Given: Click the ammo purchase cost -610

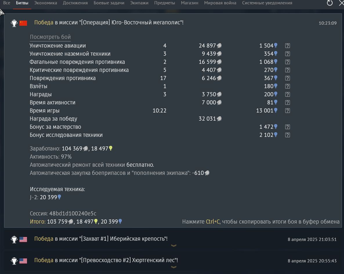Looking at the screenshot, I should [201, 173].
